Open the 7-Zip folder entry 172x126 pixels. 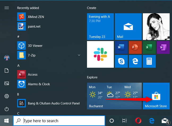pos(49,55)
